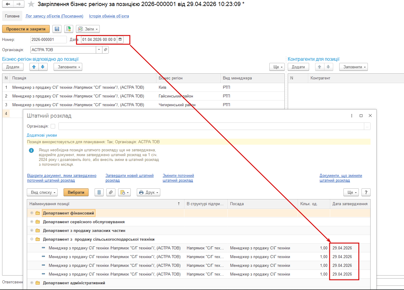Open the Друк dropdown
404x290 pixels.
(148, 192)
